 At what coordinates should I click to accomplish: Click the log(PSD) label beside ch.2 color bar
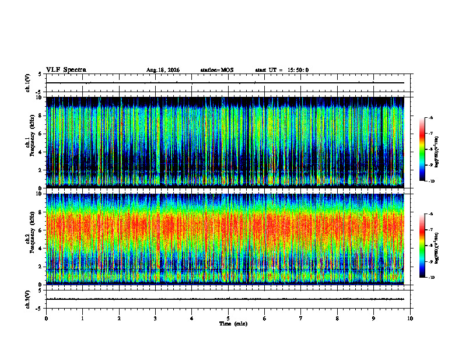click(437, 249)
